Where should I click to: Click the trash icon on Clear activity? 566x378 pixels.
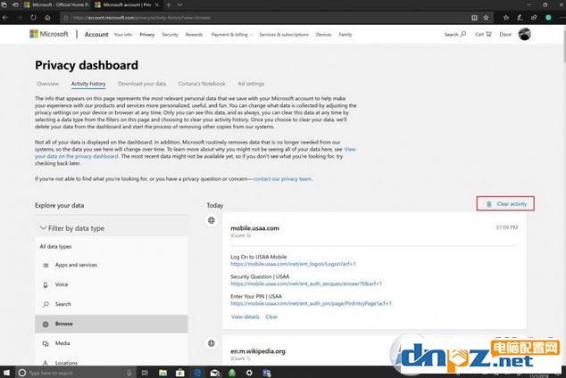[x=488, y=204]
